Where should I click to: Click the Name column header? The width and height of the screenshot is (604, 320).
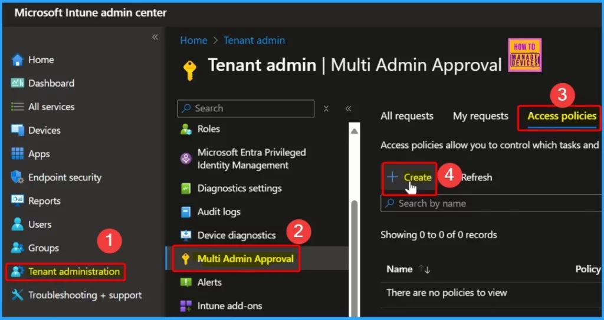tap(399, 269)
